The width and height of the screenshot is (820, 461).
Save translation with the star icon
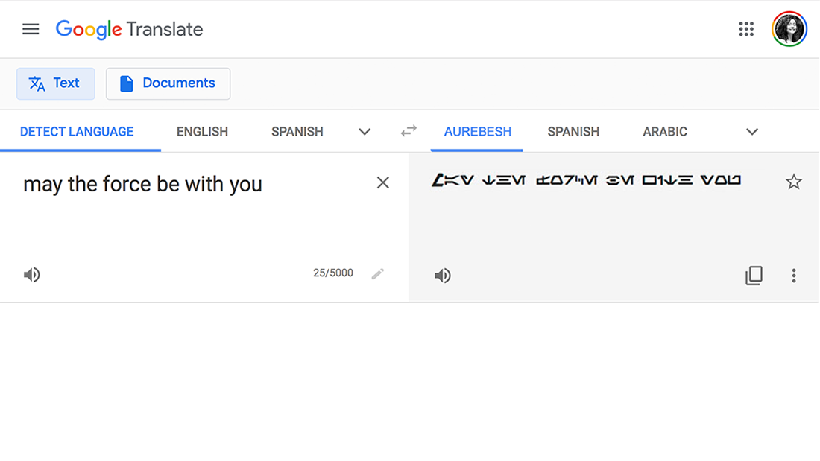coord(794,182)
